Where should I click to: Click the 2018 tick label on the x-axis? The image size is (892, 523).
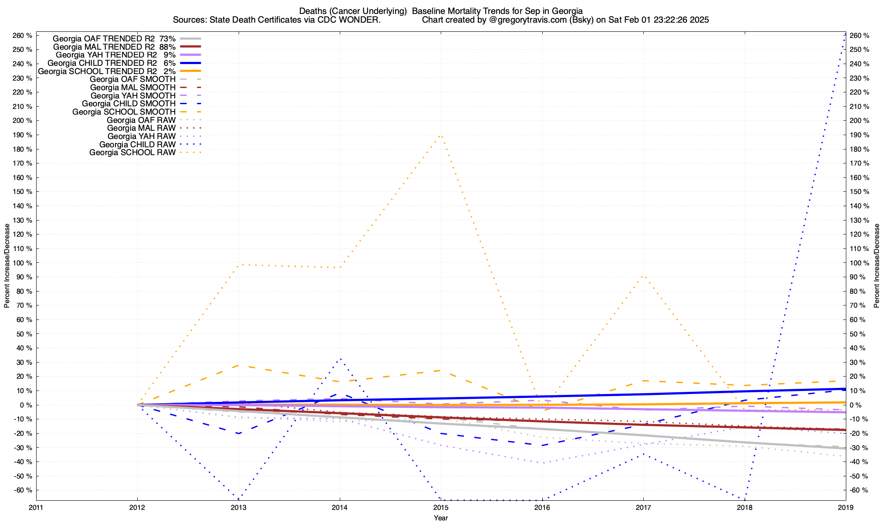click(744, 507)
